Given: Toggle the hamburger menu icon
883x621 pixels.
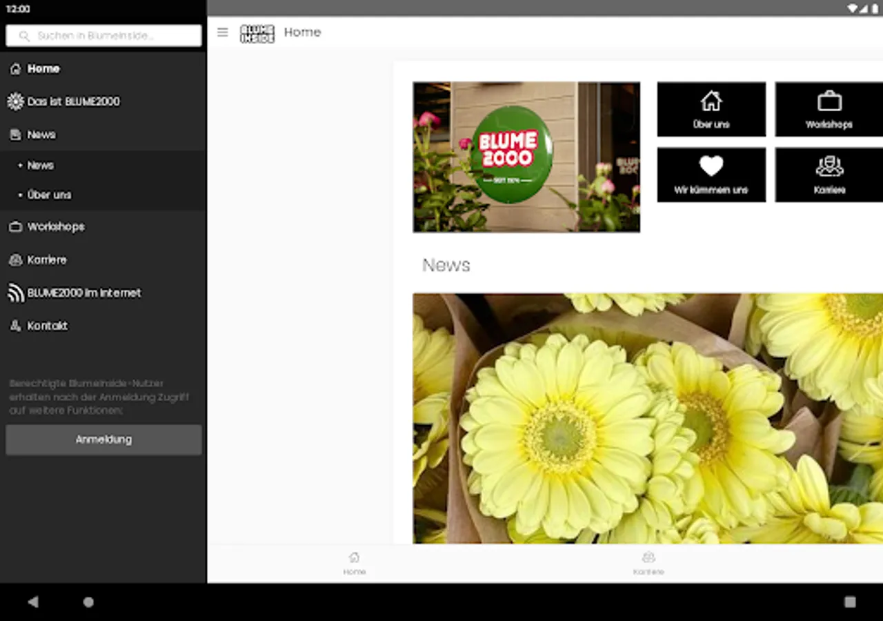Looking at the screenshot, I should (222, 32).
